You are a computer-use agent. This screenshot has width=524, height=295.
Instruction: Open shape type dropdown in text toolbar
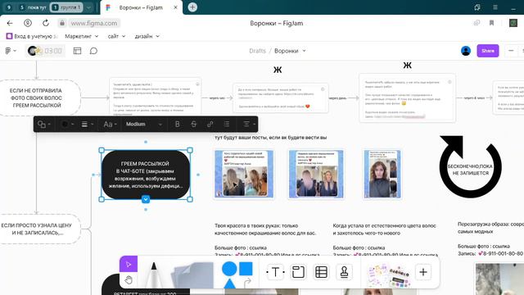pos(44,125)
